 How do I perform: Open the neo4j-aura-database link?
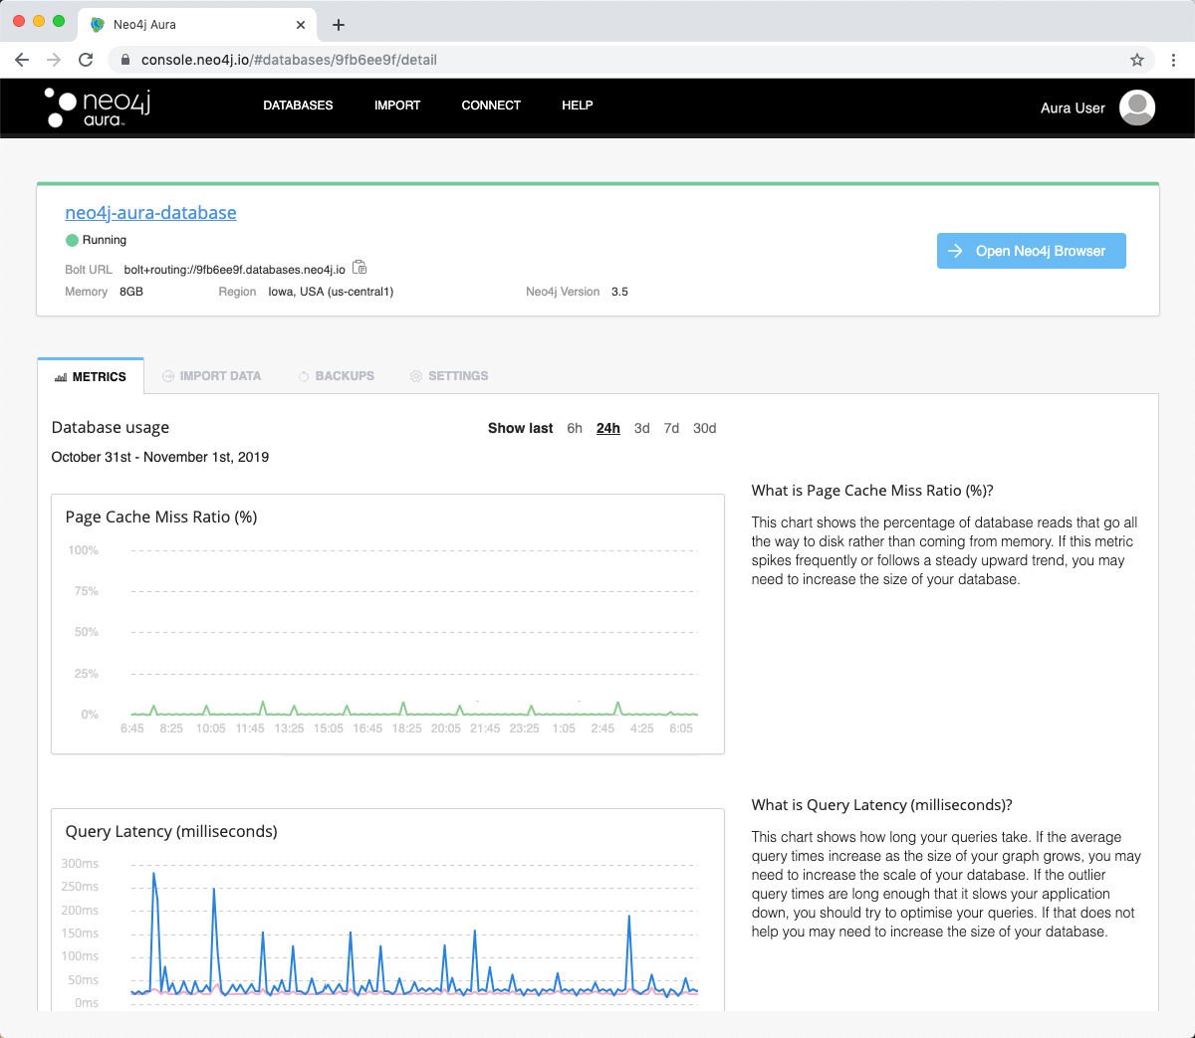click(x=150, y=212)
